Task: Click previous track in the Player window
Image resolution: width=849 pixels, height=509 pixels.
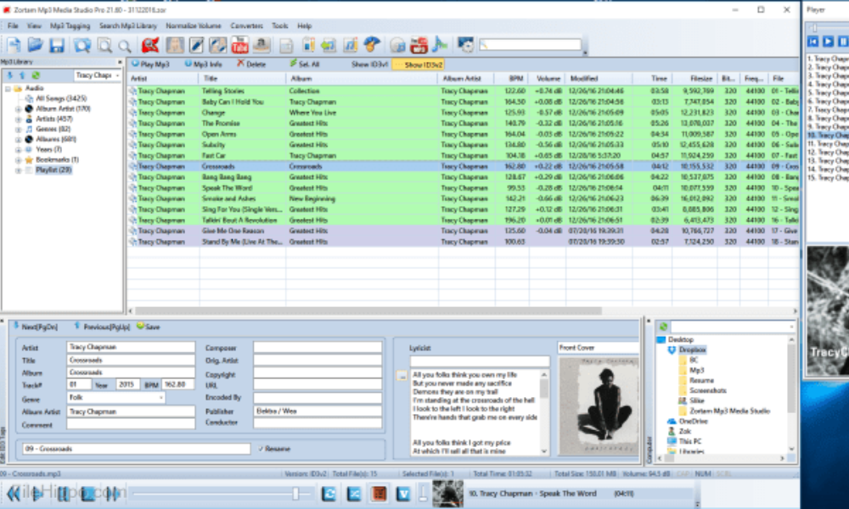Action: pyautogui.click(x=812, y=42)
